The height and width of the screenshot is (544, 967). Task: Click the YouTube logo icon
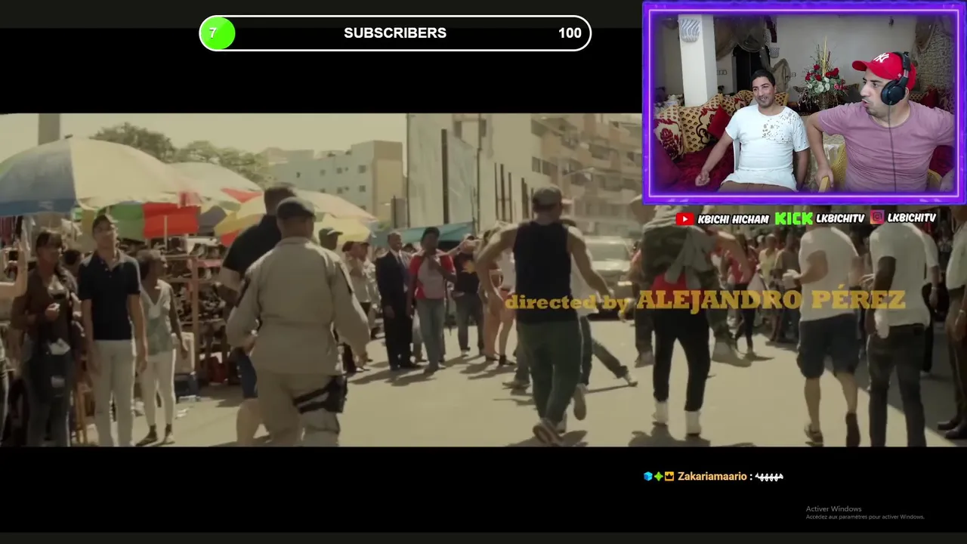pyautogui.click(x=685, y=218)
